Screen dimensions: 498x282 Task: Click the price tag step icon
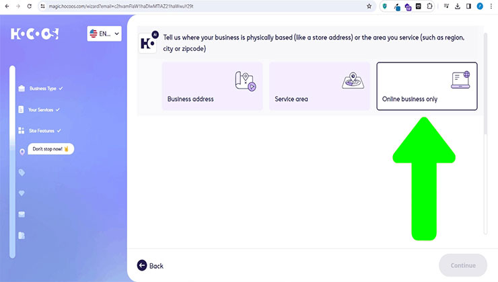[22, 173]
